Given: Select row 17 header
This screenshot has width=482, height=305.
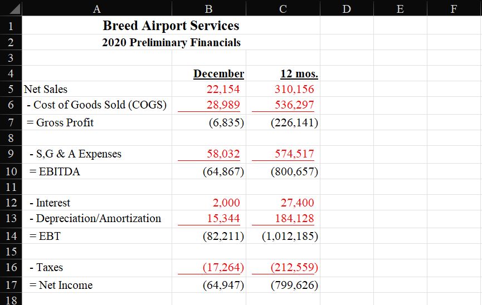Looking at the screenshot, I should click(x=11, y=285).
